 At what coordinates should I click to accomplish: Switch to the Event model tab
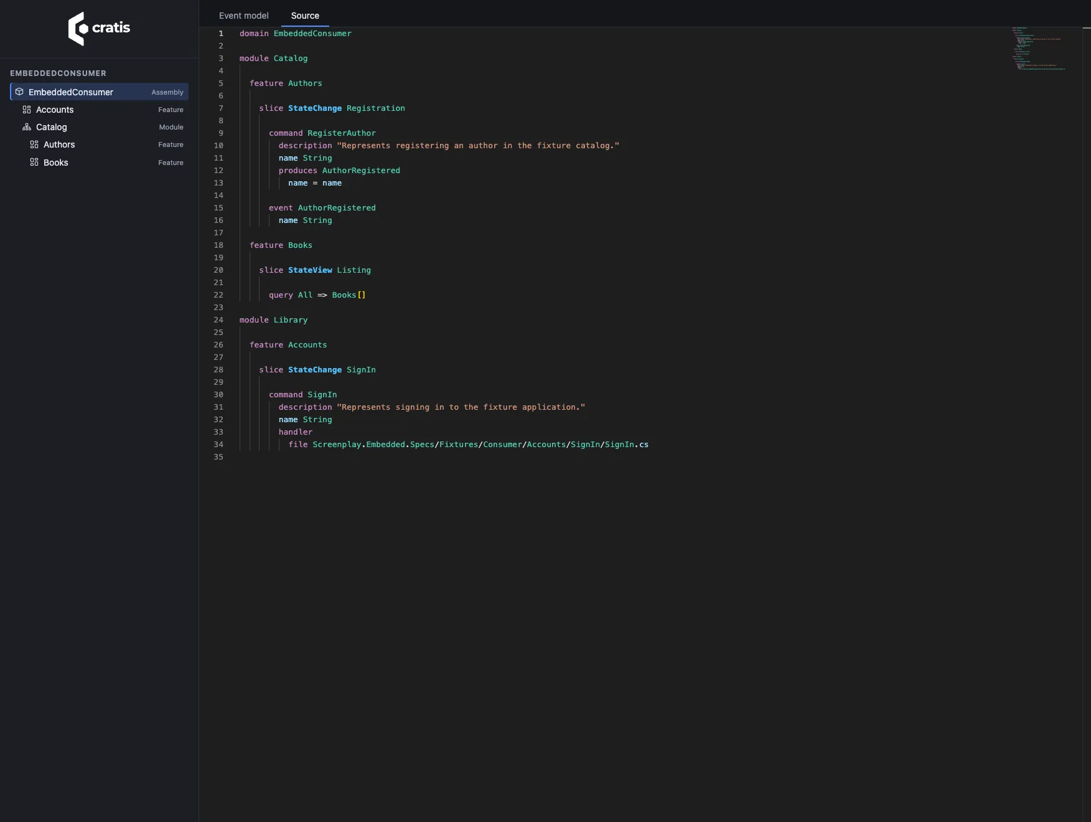[244, 16]
